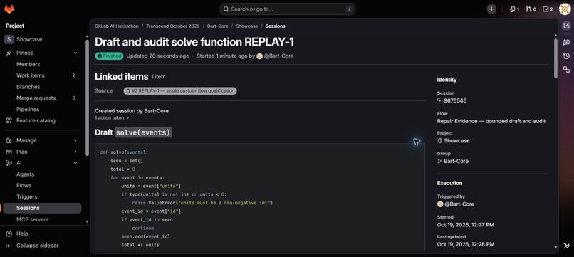
Task: Open the chat icon in right rail
Action: coord(566,42)
